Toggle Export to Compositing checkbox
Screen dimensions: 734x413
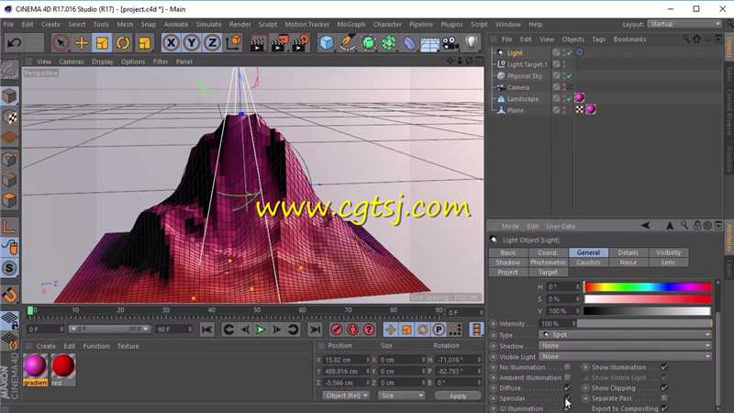click(664, 408)
